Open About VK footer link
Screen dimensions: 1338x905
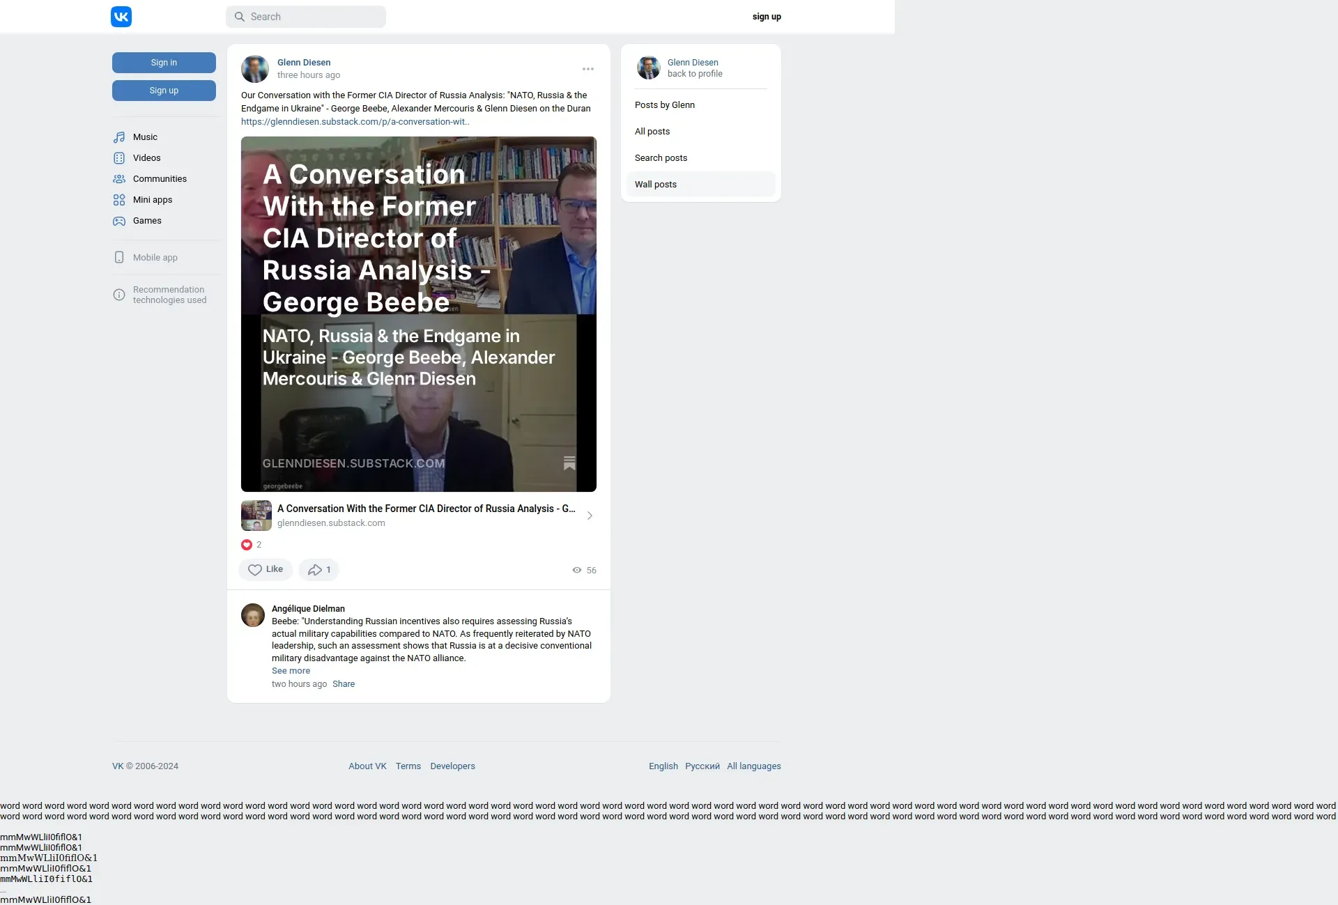(x=367, y=766)
